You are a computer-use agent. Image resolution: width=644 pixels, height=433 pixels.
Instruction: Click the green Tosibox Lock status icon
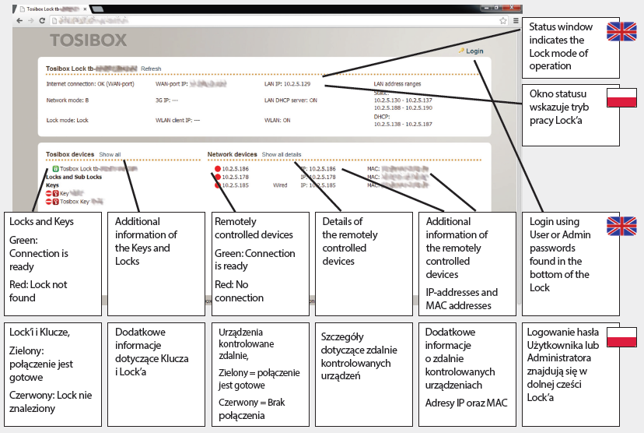coord(55,168)
